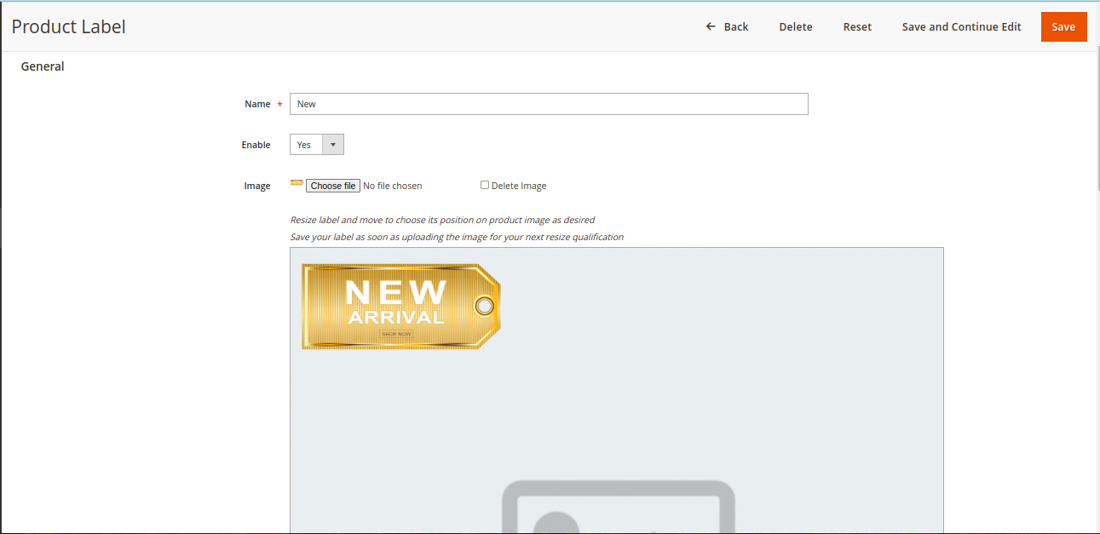Viewport: 1100px width, 534px height.
Task: Click the Delete Image label text
Action: coord(519,186)
